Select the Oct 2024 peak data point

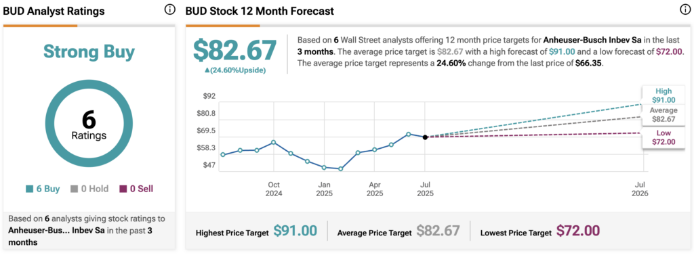point(274,142)
